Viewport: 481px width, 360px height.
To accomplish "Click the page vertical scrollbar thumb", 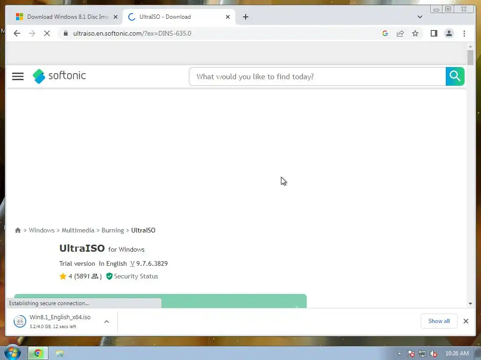I will 470,57.
